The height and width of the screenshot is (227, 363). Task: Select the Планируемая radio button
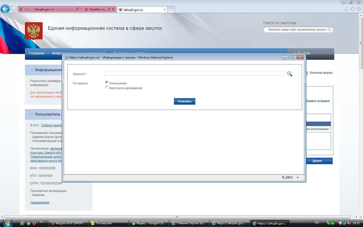107,82
